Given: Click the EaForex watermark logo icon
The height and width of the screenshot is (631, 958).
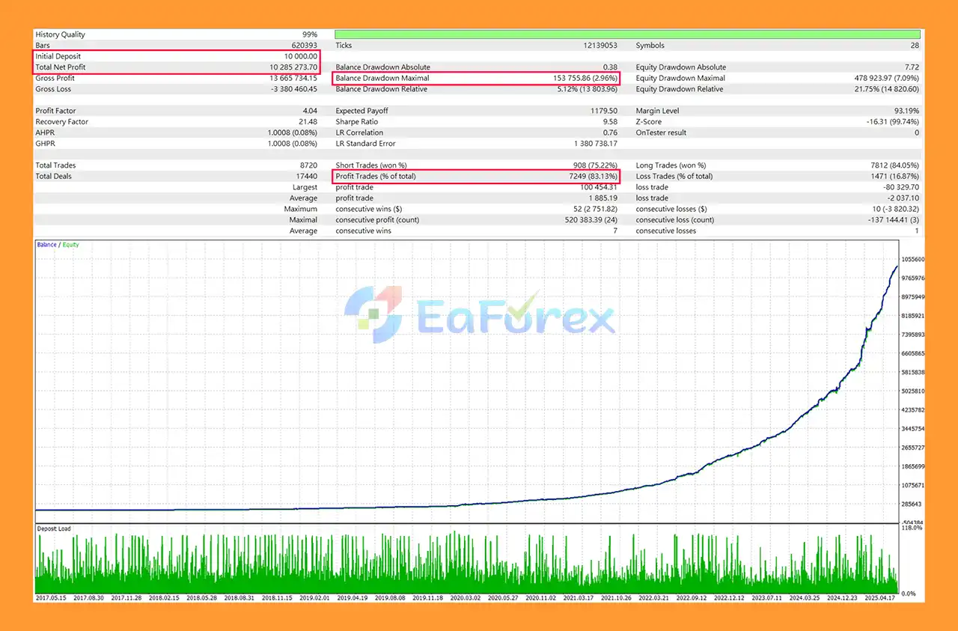Looking at the screenshot, I should click(372, 314).
